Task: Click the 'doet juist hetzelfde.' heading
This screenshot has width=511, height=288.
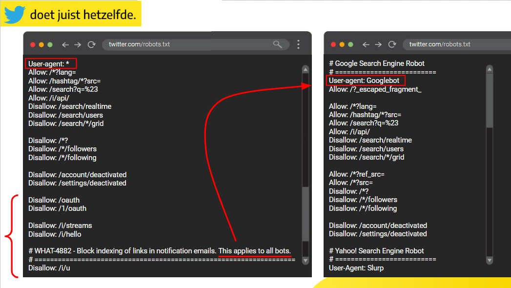Action: click(x=83, y=15)
